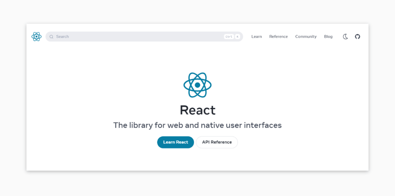Open the Learn nav item

coord(257,37)
